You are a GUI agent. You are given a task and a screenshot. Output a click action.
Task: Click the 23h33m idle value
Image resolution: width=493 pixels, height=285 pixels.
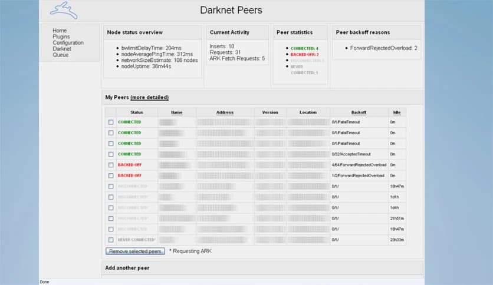point(397,240)
